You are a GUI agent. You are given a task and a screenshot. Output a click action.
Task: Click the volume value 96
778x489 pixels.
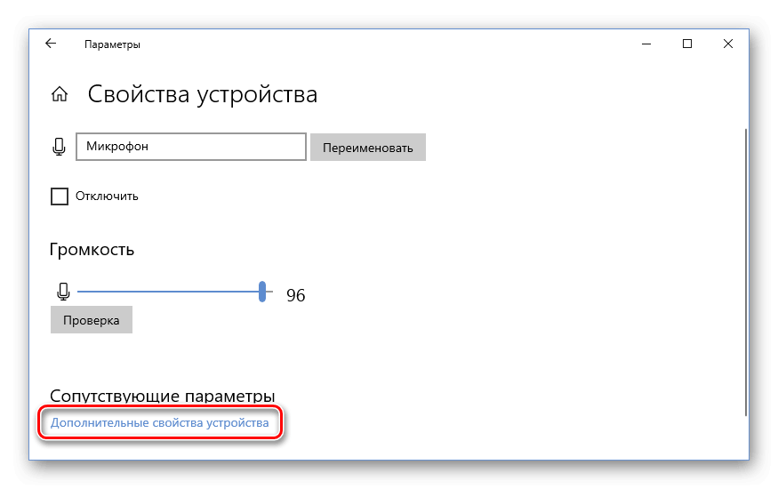[296, 295]
